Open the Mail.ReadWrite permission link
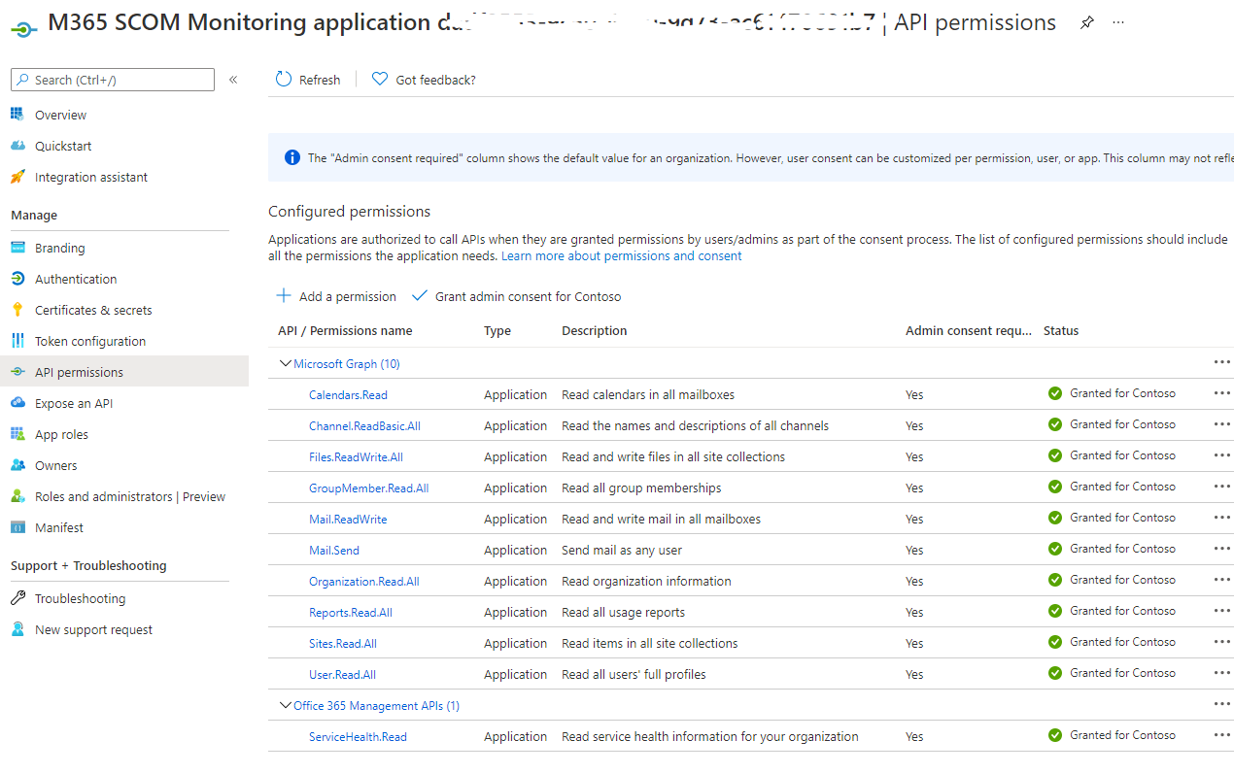 (x=348, y=520)
